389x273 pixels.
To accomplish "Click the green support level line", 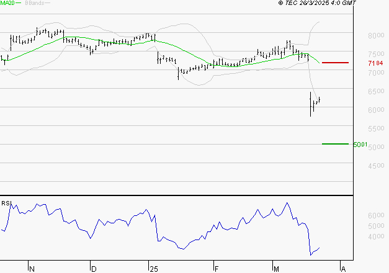I will tap(335, 144).
